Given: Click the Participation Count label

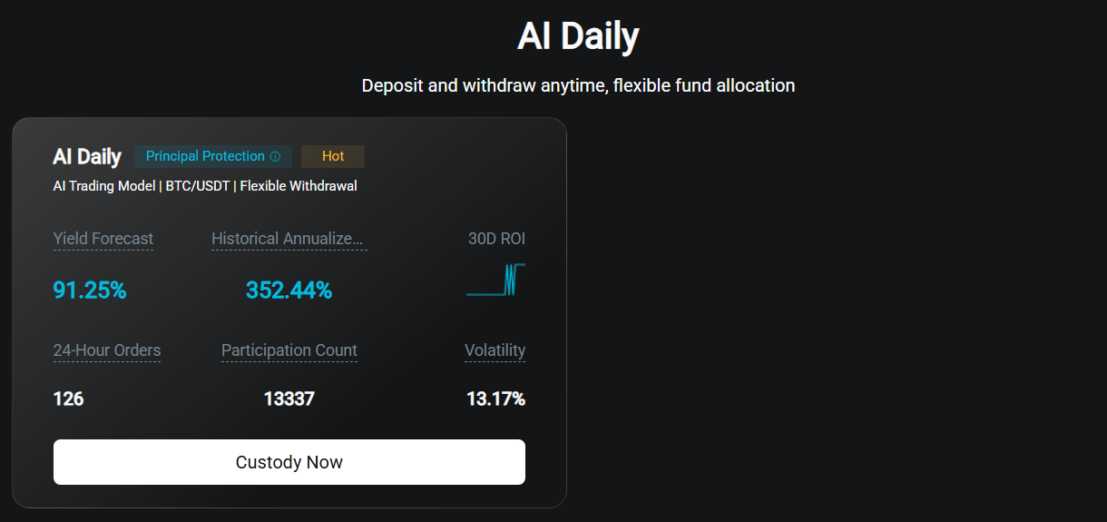Looking at the screenshot, I should pos(289,350).
